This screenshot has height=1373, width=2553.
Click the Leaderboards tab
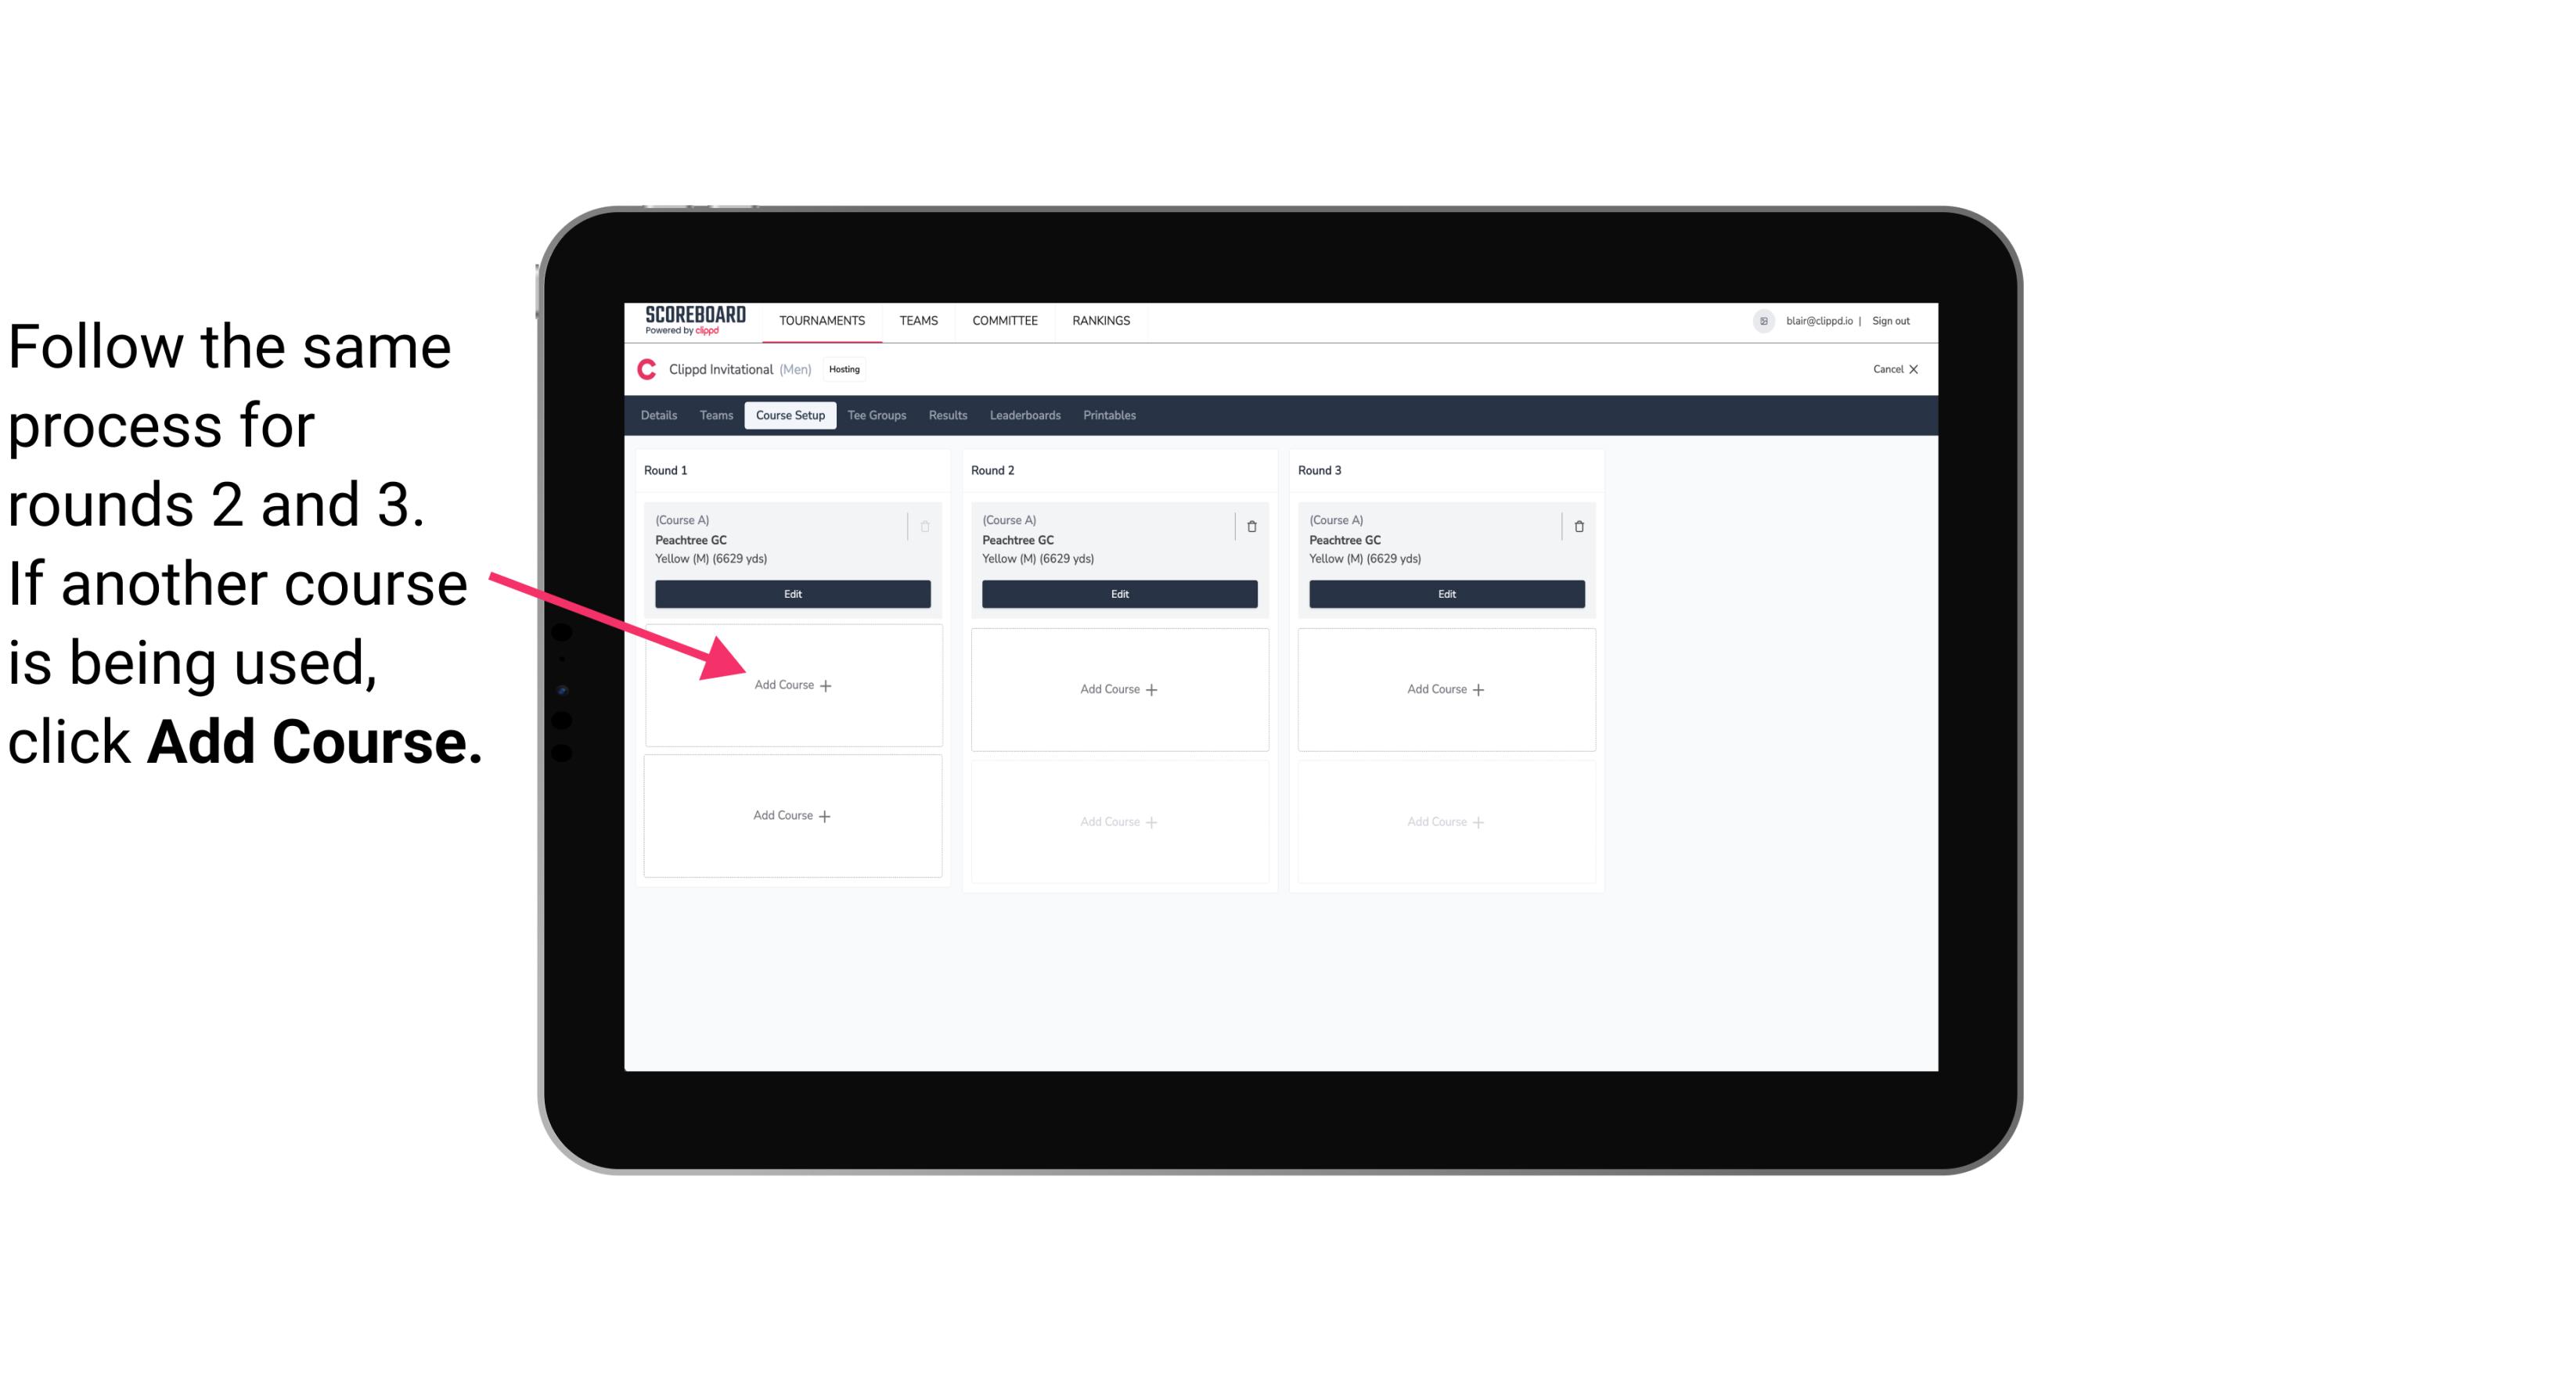1028,416
